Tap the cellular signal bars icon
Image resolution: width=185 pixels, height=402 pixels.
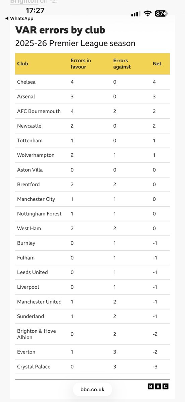135,14
